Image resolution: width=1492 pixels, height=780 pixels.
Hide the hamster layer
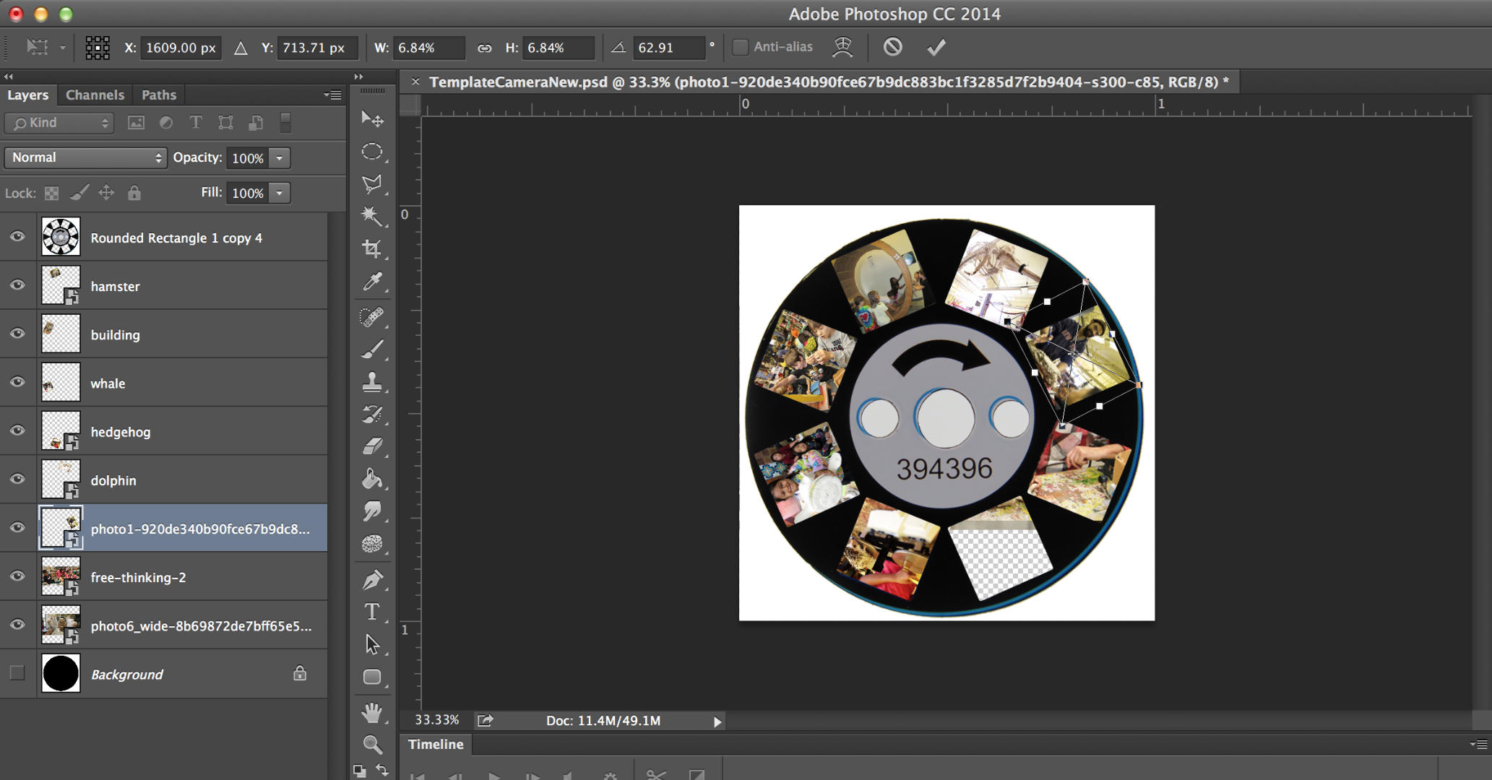pyautogui.click(x=17, y=285)
